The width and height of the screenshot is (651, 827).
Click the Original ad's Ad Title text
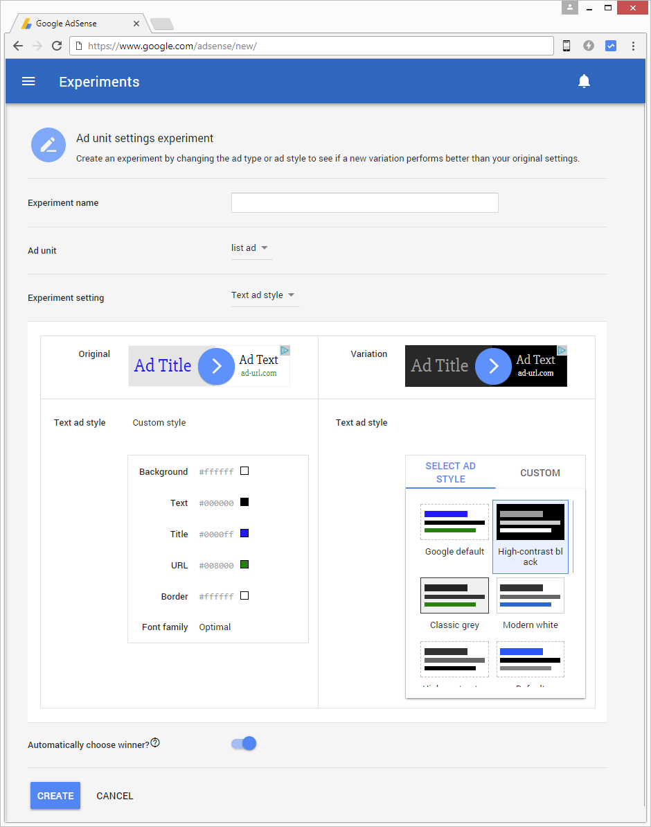[163, 365]
